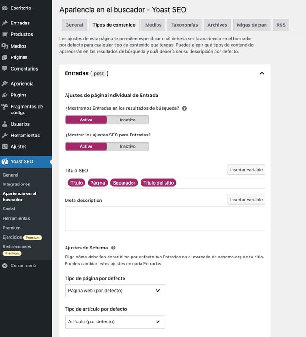Open Ejercicios Premium submenu item
The width and height of the screenshot is (306, 337).
click(x=22, y=237)
